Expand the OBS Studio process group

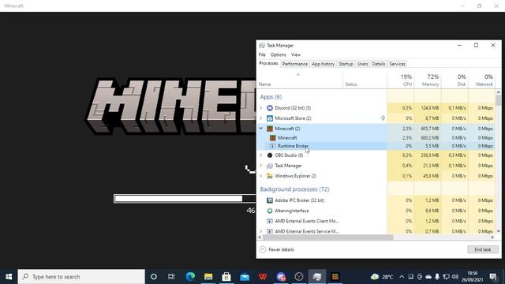pos(261,155)
